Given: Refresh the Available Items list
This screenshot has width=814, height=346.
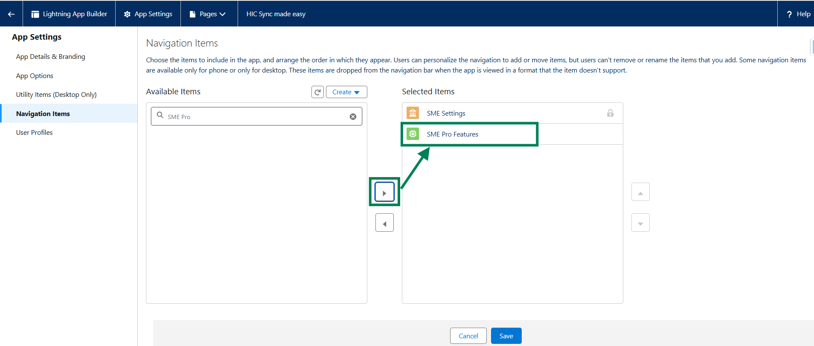Looking at the screenshot, I should (317, 92).
